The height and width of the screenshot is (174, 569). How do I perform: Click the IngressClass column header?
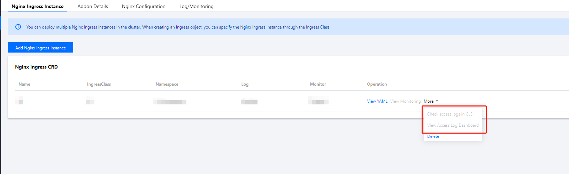coord(99,84)
